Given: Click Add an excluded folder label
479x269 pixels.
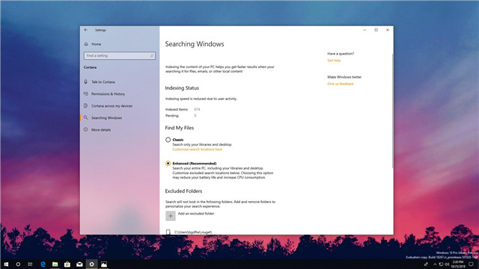Looking at the screenshot, I should pos(196,214).
